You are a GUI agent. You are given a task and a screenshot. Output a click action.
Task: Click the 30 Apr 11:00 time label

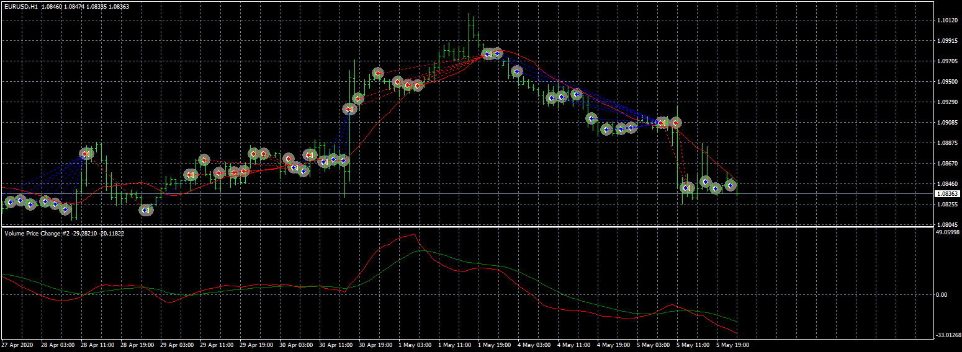point(336,344)
